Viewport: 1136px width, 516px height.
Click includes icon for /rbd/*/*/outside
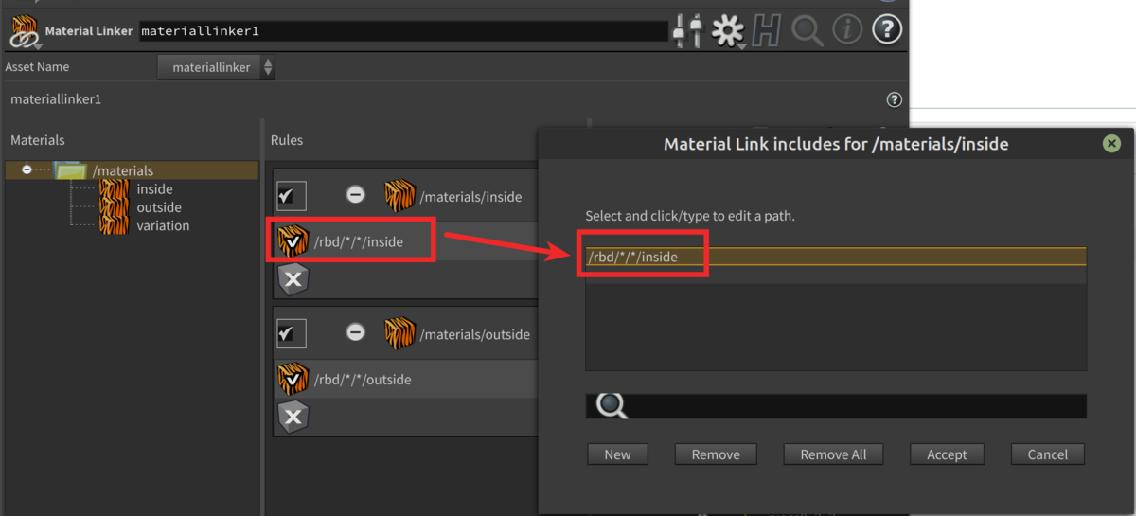(x=293, y=380)
